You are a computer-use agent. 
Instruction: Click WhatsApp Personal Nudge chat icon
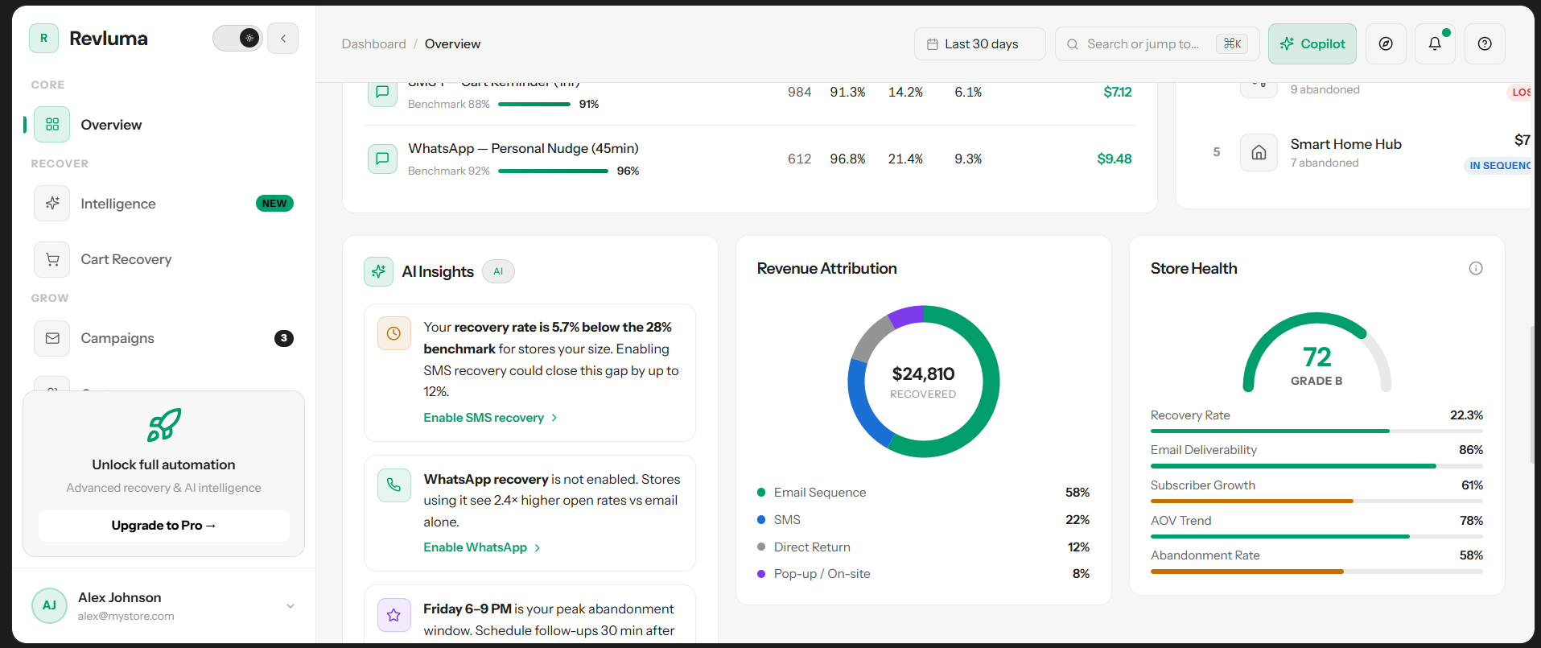(382, 159)
